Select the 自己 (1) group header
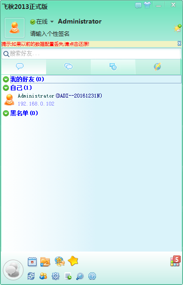Screen dimensions: 183x285 tap(21, 88)
